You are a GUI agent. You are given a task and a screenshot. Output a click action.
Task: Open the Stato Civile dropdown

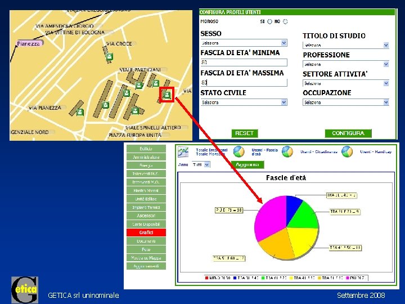pos(244,102)
